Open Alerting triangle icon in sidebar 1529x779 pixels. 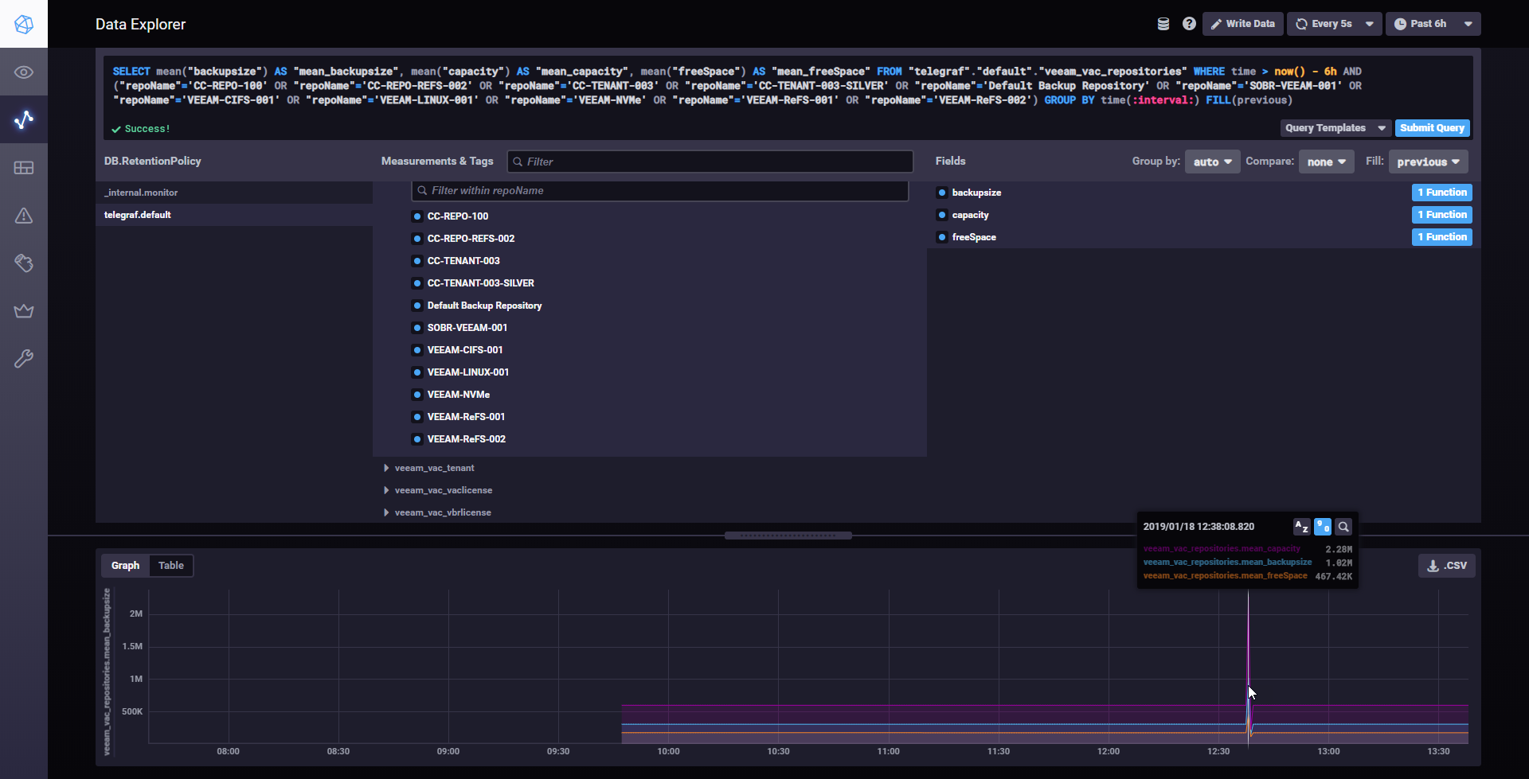(x=24, y=216)
